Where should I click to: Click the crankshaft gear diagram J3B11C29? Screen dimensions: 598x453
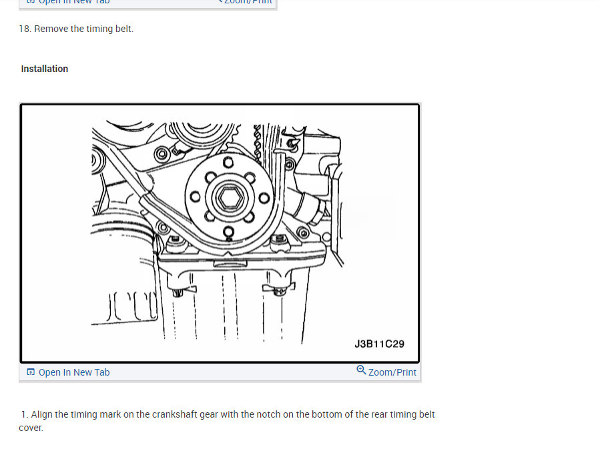pyautogui.click(x=220, y=233)
